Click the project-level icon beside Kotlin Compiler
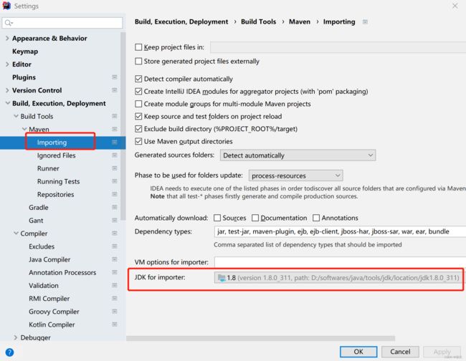The image size is (466, 361). [115, 324]
